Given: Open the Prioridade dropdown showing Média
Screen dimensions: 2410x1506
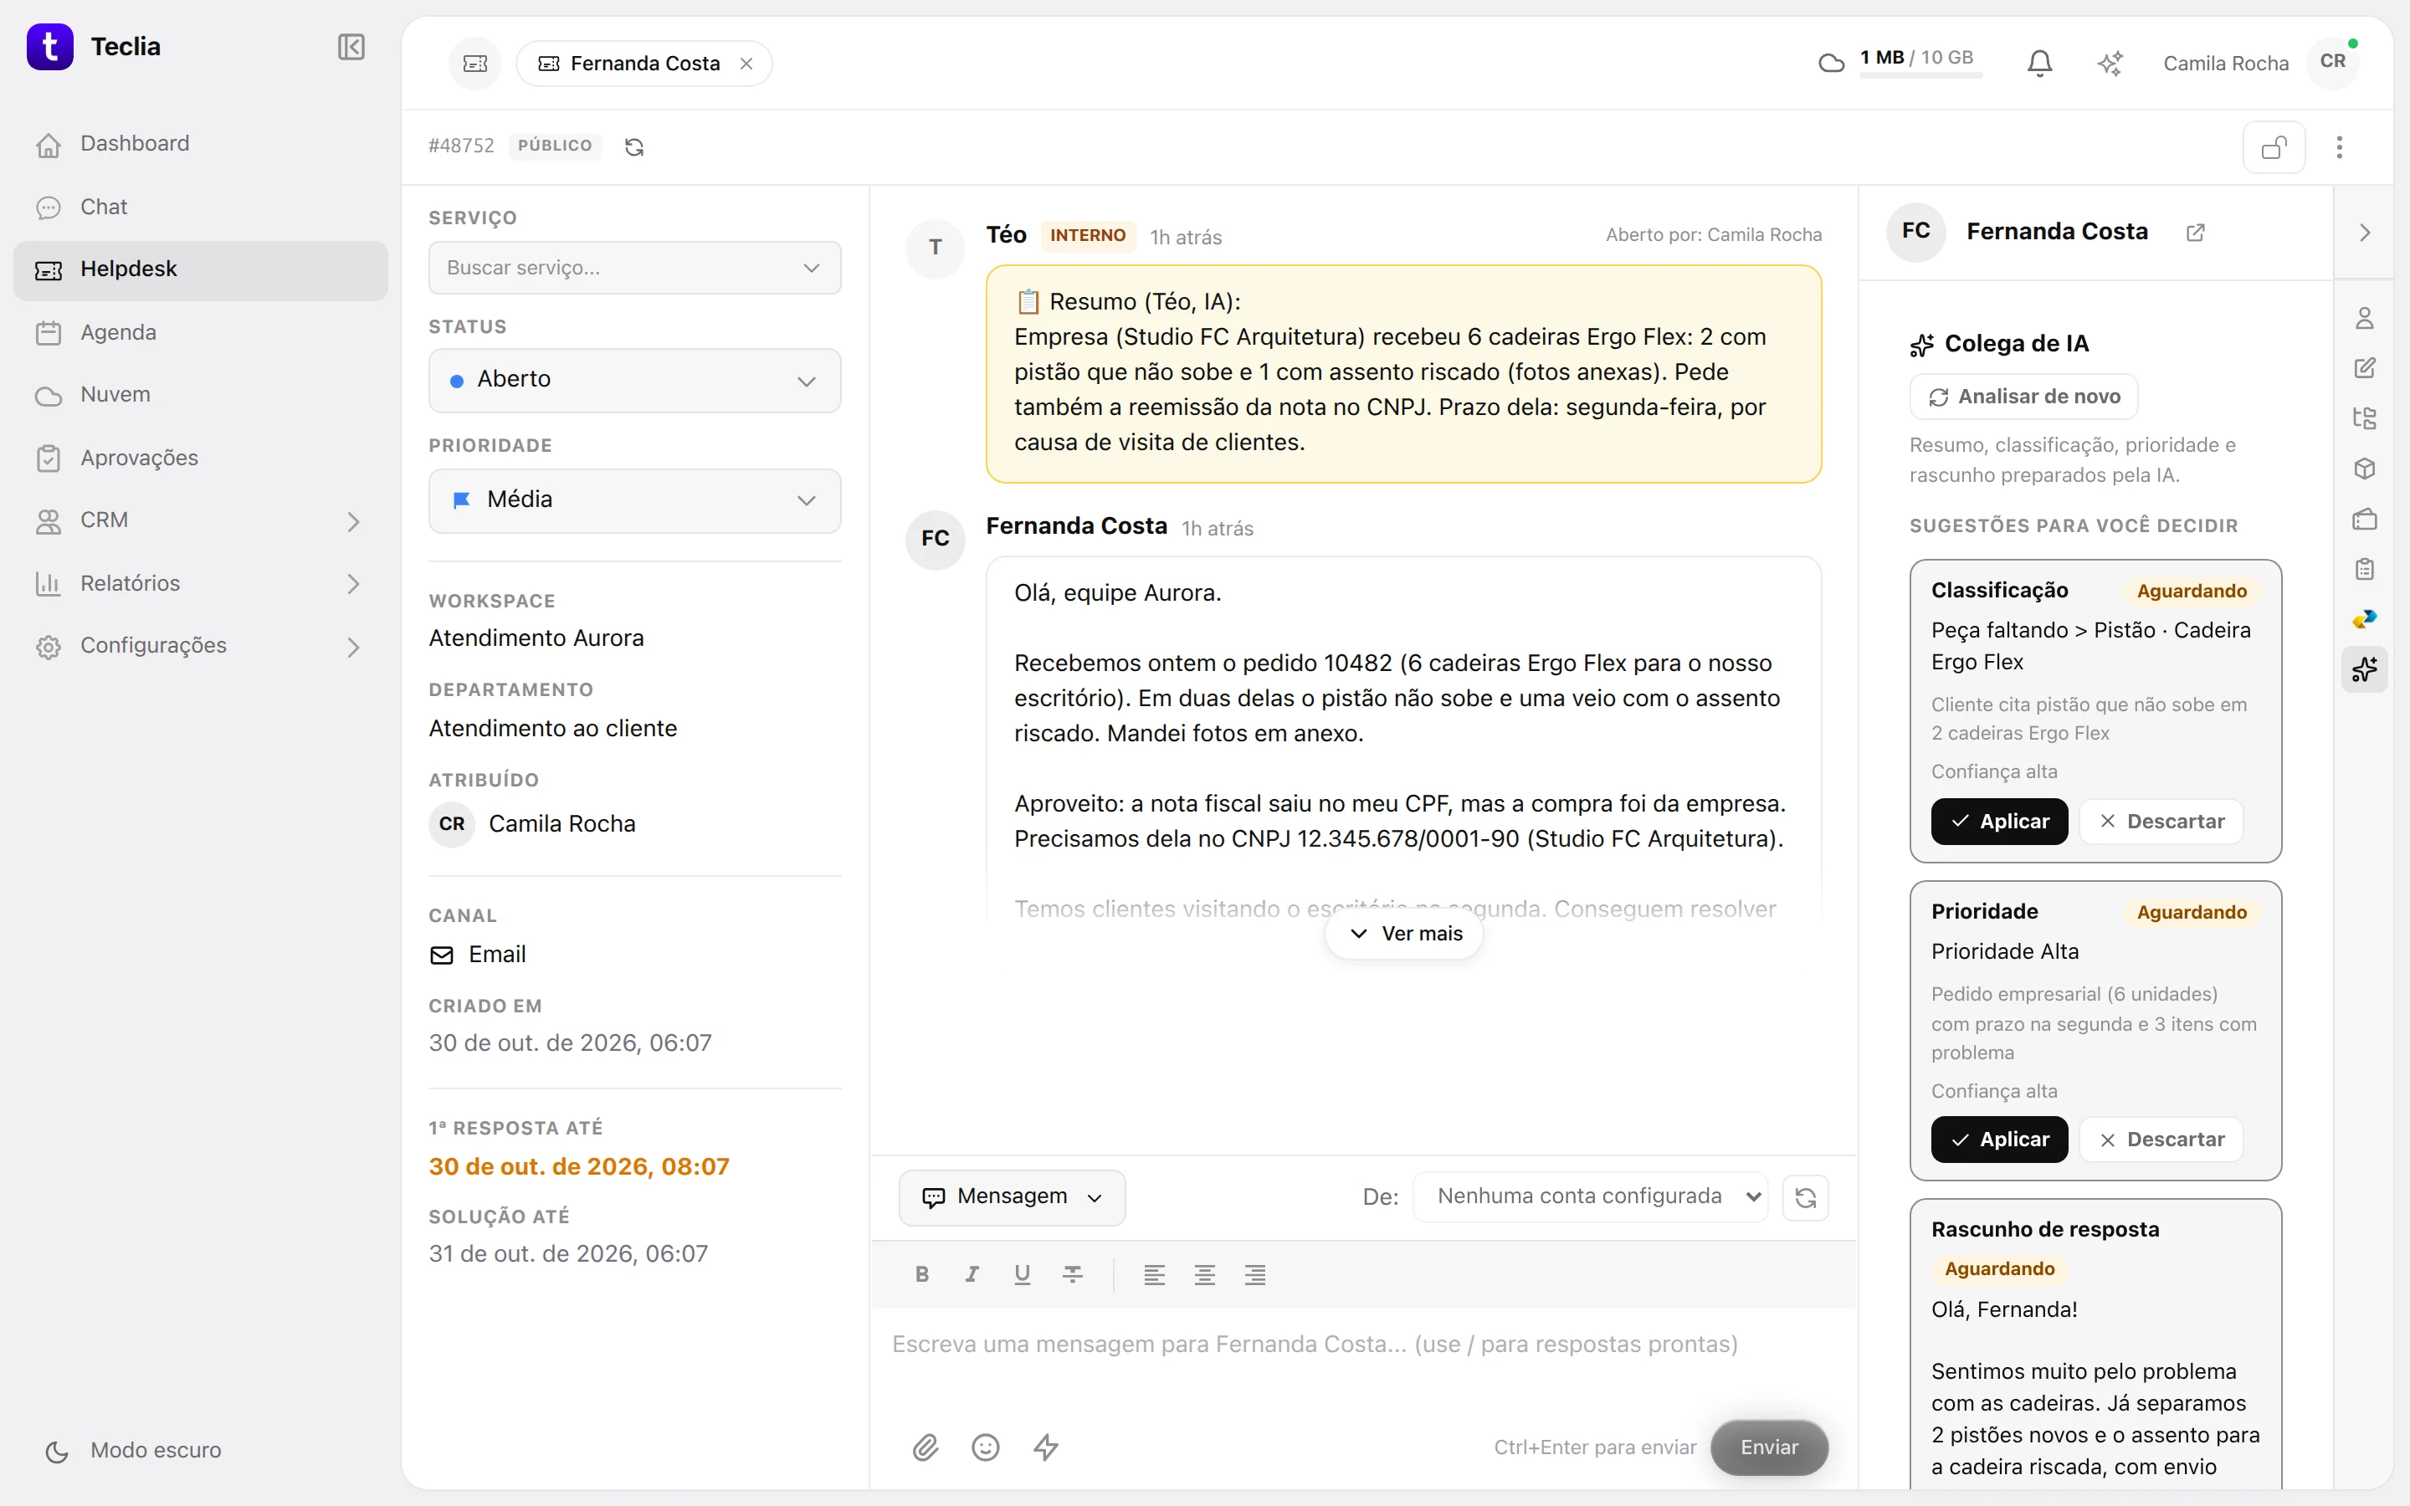Looking at the screenshot, I should coord(634,500).
